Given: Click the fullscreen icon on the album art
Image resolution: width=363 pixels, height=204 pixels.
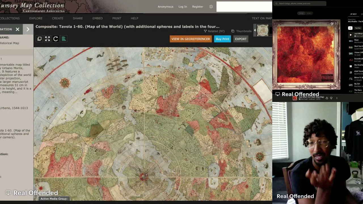Looking at the screenshot, I should tap(336, 24).
